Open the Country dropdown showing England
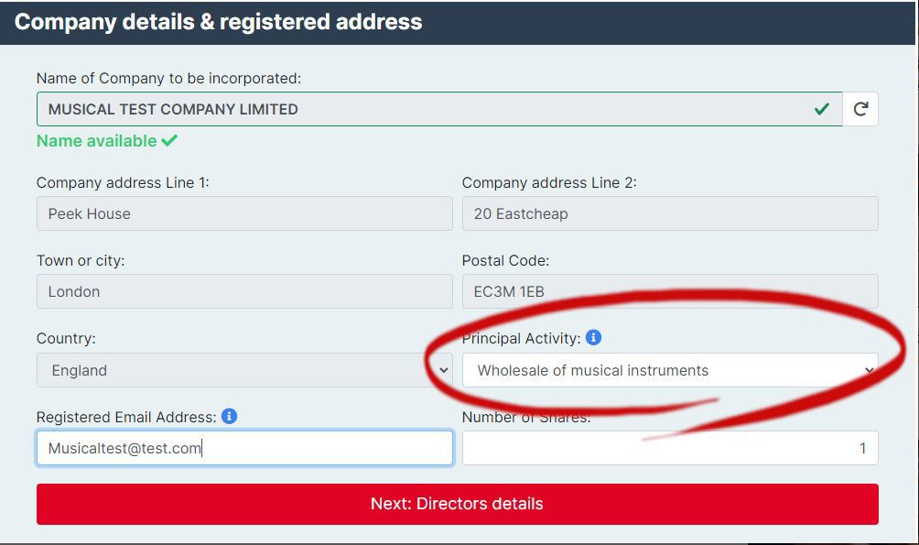 (x=243, y=370)
